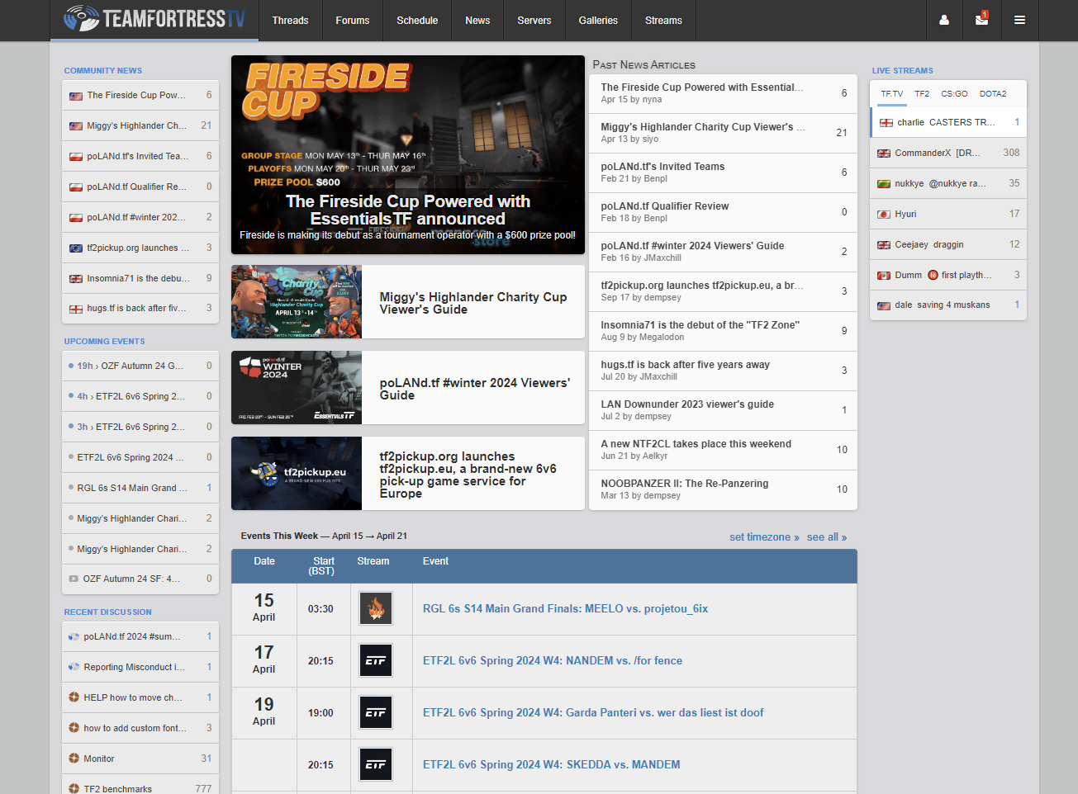Open poLANd.tf winter 2024 thumbnail image
This screenshot has height=794, width=1078.
point(297,388)
